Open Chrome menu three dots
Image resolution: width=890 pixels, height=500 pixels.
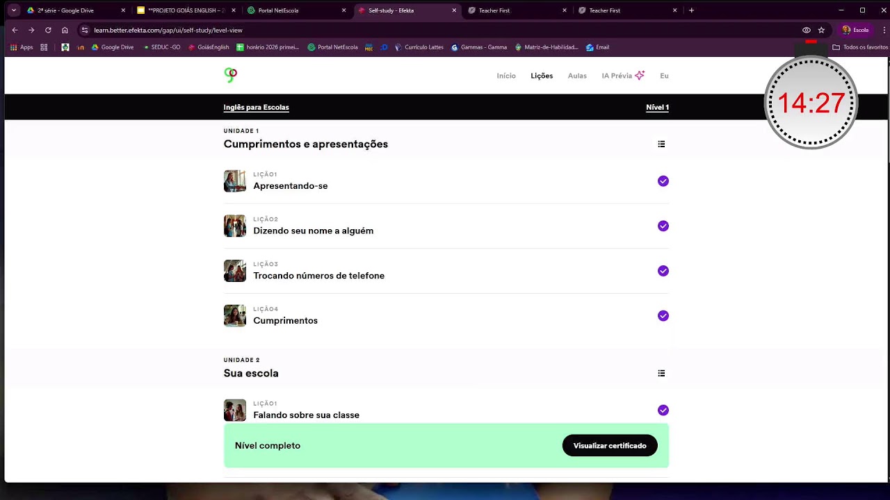coord(884,31)
